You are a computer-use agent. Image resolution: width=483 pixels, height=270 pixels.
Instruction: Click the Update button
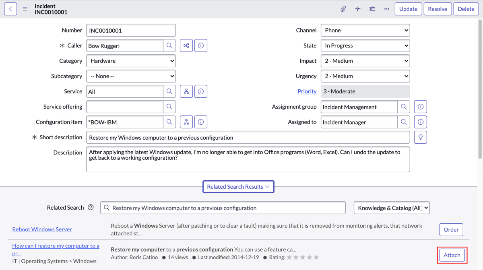[408, 9]
